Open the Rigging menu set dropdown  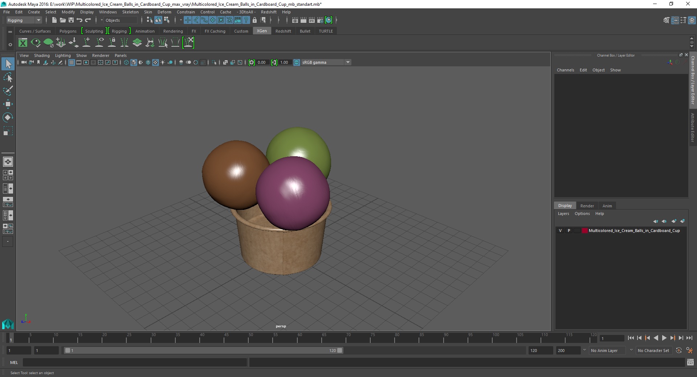(x=24, y=20)
